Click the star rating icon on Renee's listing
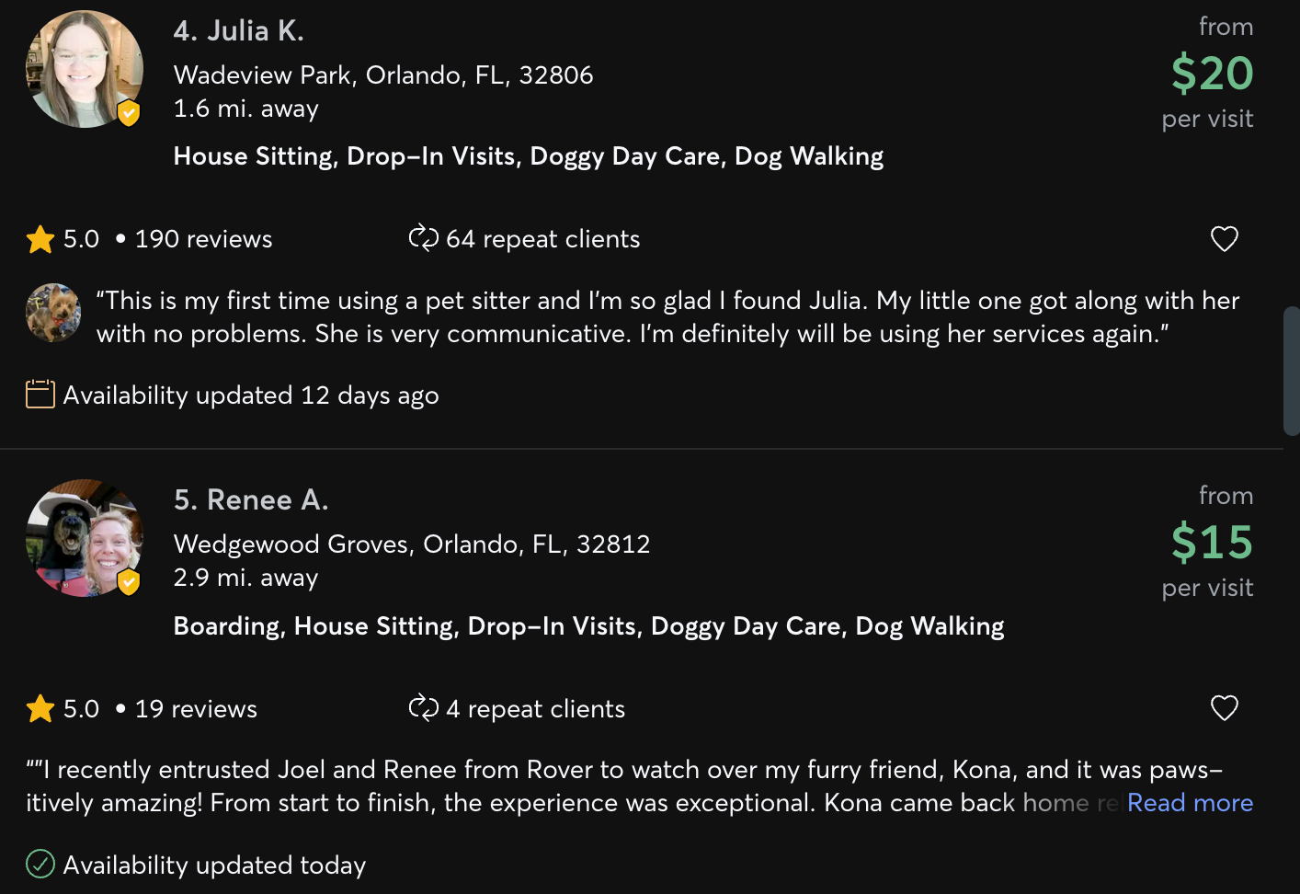 (x=40, y=708)
